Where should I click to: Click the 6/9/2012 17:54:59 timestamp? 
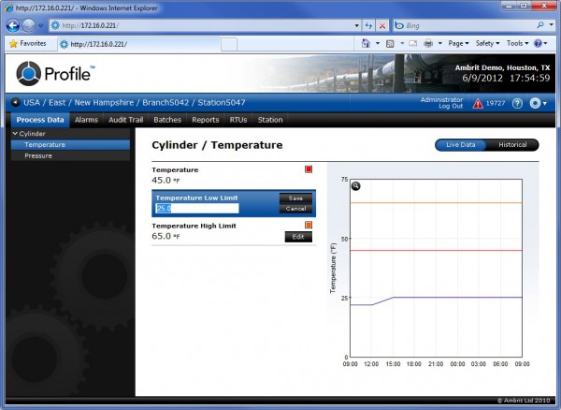click(x=506, y=78)
